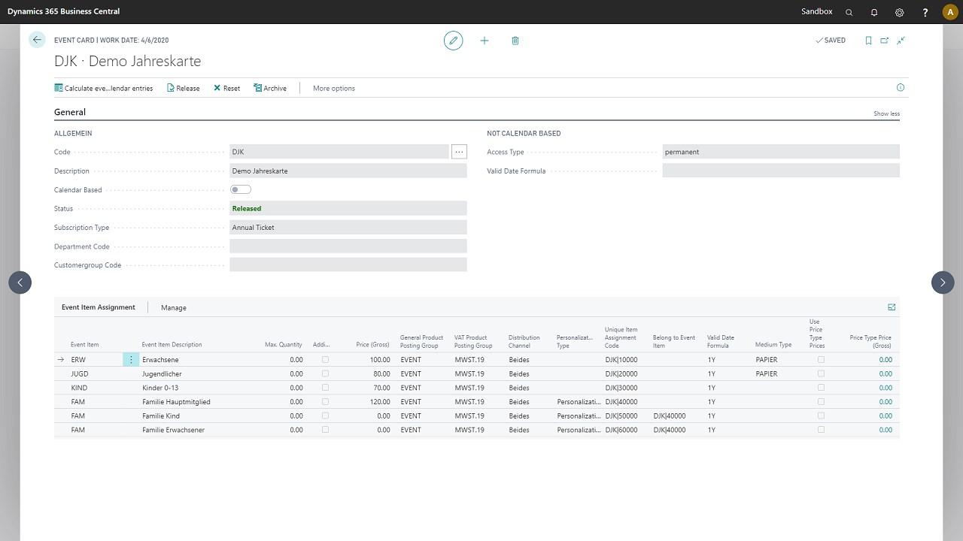Open the search magnifier icon
The height and width of the screenshot is (541, 963).
point(849,12)
